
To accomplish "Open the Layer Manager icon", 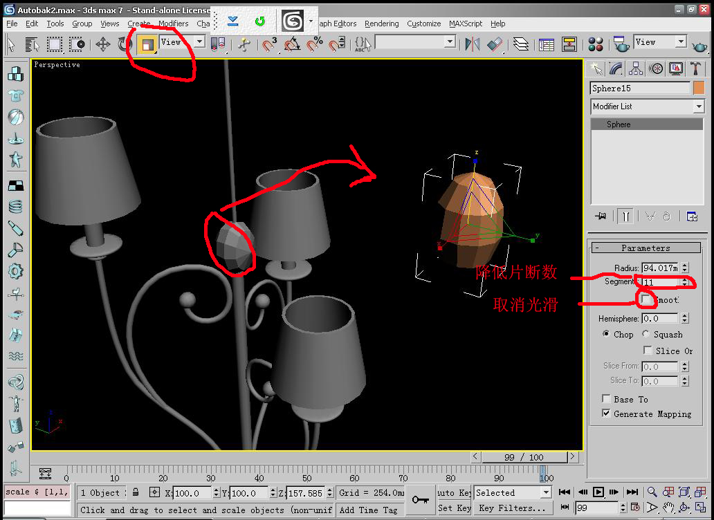I will click(x=520, y=44).
